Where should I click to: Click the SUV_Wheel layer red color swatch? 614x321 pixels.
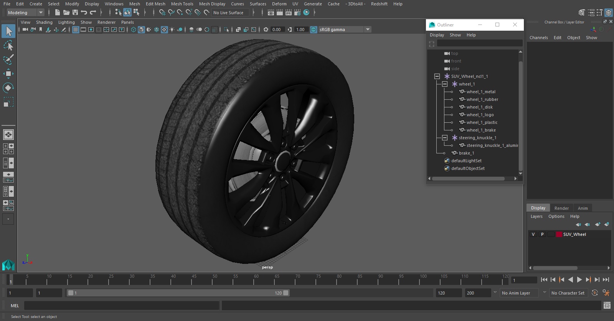click(559, 234)
